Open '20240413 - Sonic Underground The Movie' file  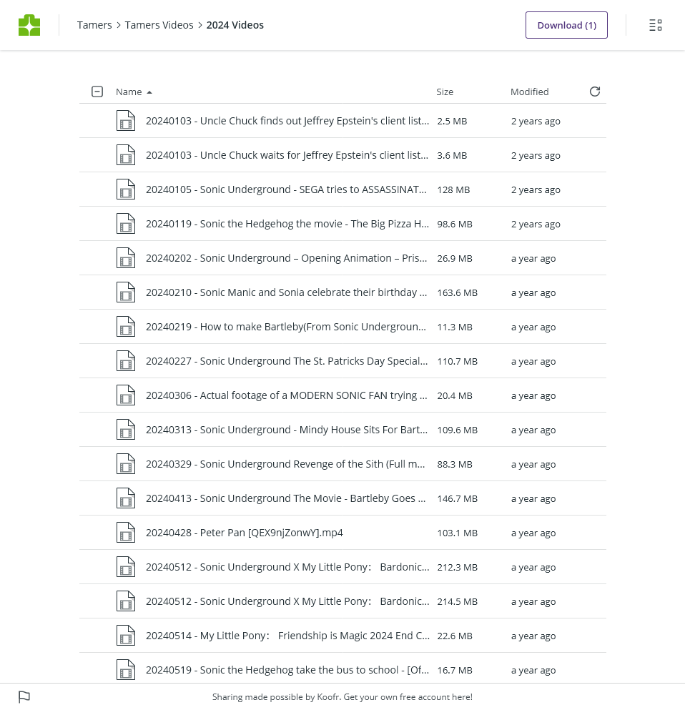tap(286, 498)
